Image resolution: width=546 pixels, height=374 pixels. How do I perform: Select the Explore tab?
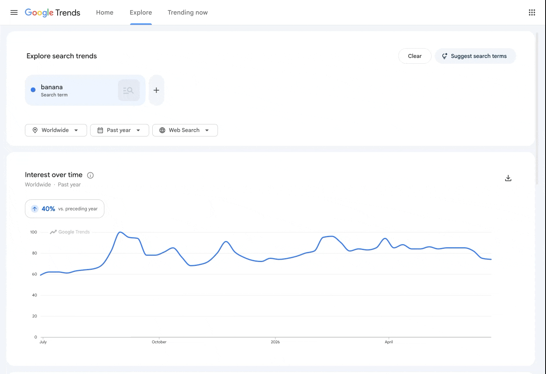pos(141,12)
